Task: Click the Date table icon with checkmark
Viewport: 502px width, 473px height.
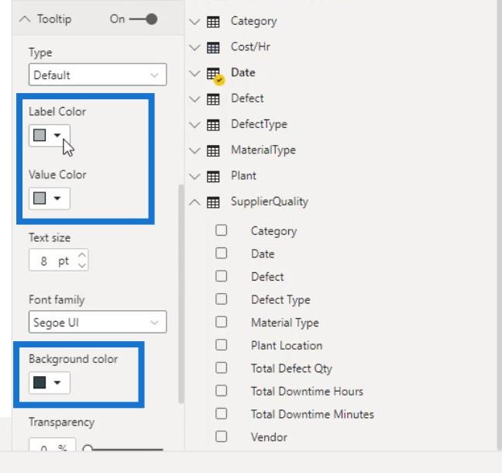Action: pos(215,75)
